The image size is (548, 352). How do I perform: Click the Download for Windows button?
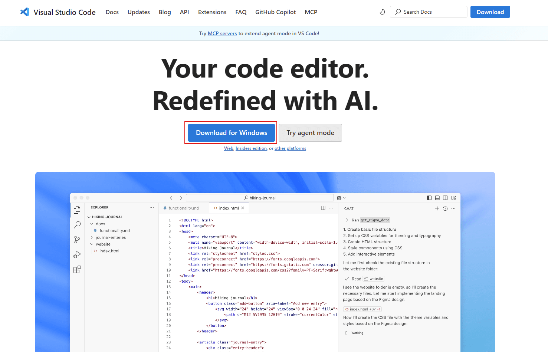231,132
